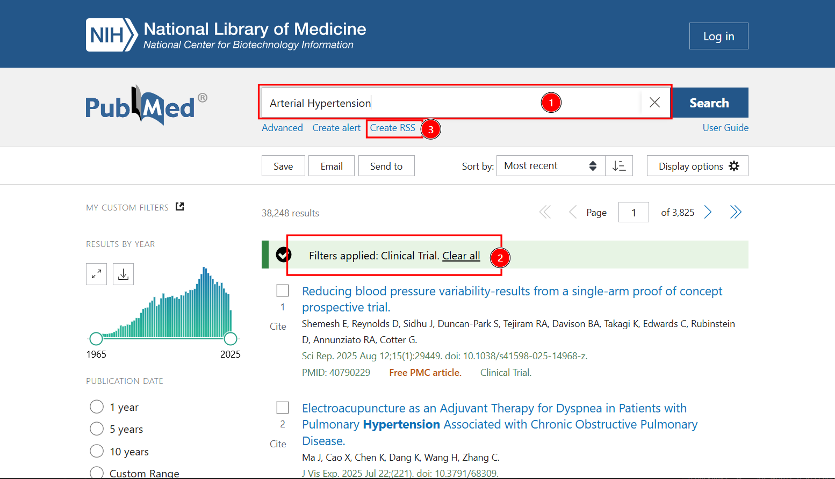Select the 1 year publication date
This screenshot has width=835, height=479.
click(x=97, y=407)
